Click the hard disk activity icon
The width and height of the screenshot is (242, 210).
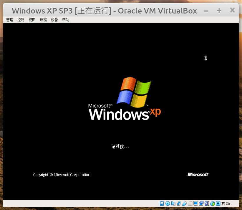tap(162, 203)
